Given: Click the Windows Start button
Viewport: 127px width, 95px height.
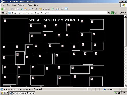Looking at the screenshot, I should click(x=4, y=93).
